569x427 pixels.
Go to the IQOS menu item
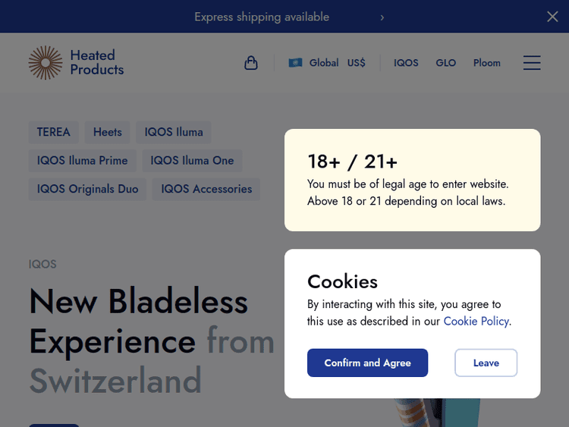pyautogui.click(x=406, y=63)
